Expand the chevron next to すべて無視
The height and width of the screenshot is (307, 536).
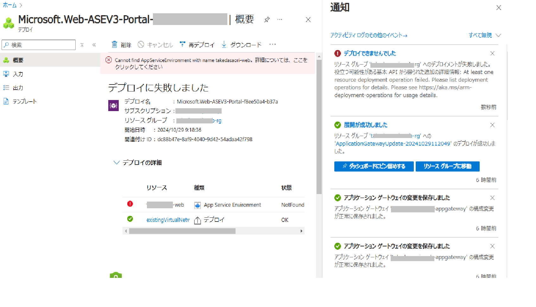498,35
